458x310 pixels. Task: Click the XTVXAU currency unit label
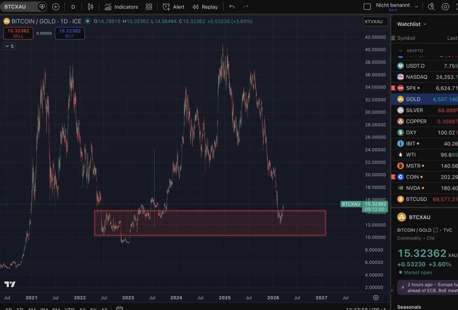point(375,21)
